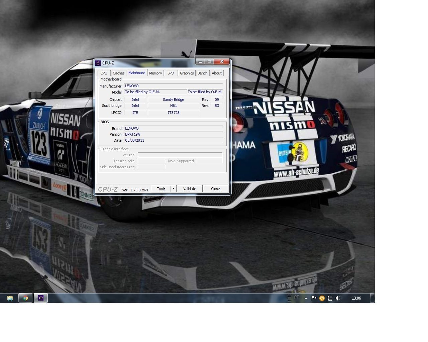Click the Southbridge Rev. 'B3' value

click(x=217, y=106)
